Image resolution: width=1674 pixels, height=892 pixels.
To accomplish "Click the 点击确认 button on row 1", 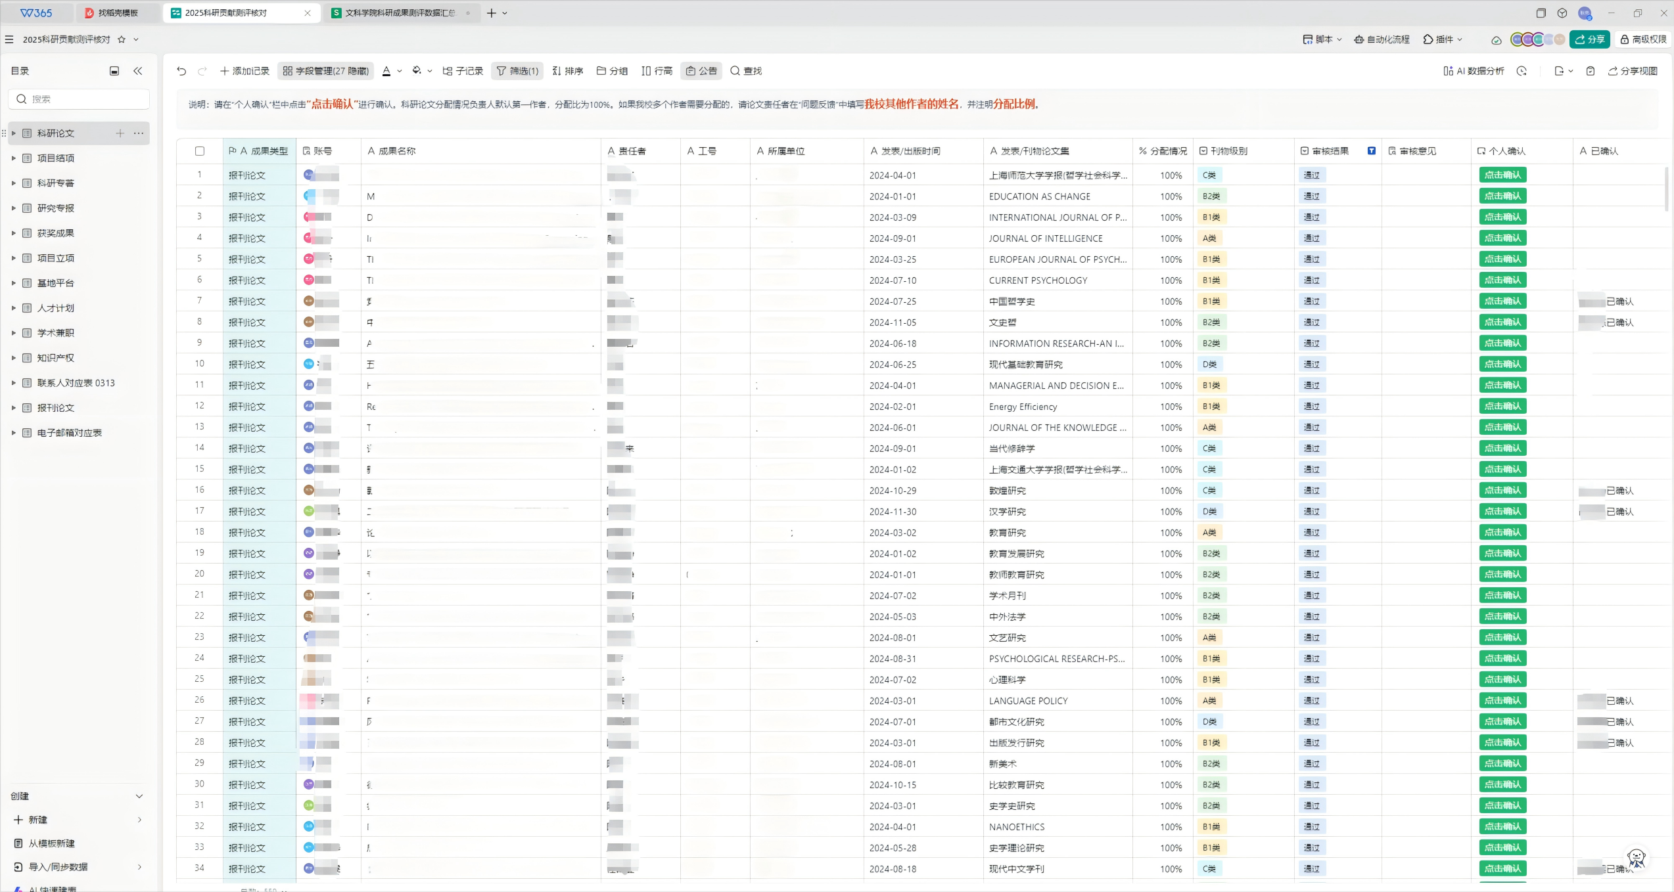I will (1502, 175).
